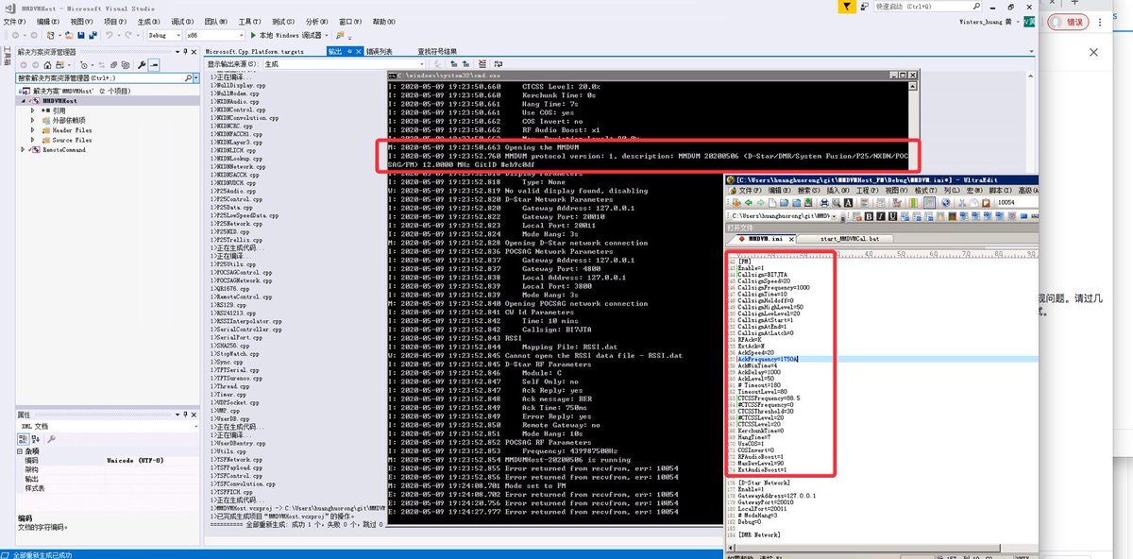Click the Paste clipboard icon in UltraEdit
The width and height of the screenshot is (1133, 559).
coord(986,203)
